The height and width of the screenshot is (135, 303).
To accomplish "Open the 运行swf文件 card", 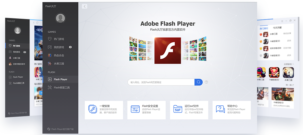I will [189, 110].
